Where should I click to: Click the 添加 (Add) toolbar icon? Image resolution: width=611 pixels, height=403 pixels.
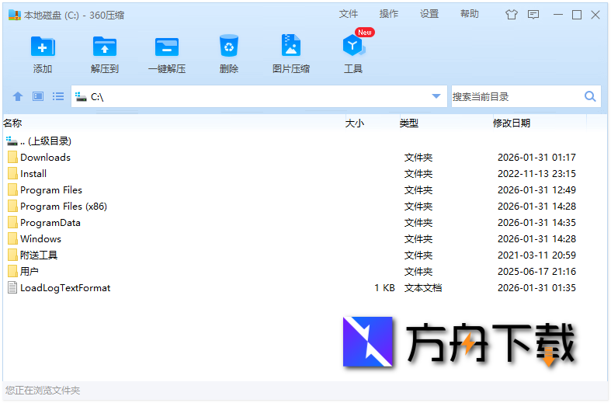(43, 47)
